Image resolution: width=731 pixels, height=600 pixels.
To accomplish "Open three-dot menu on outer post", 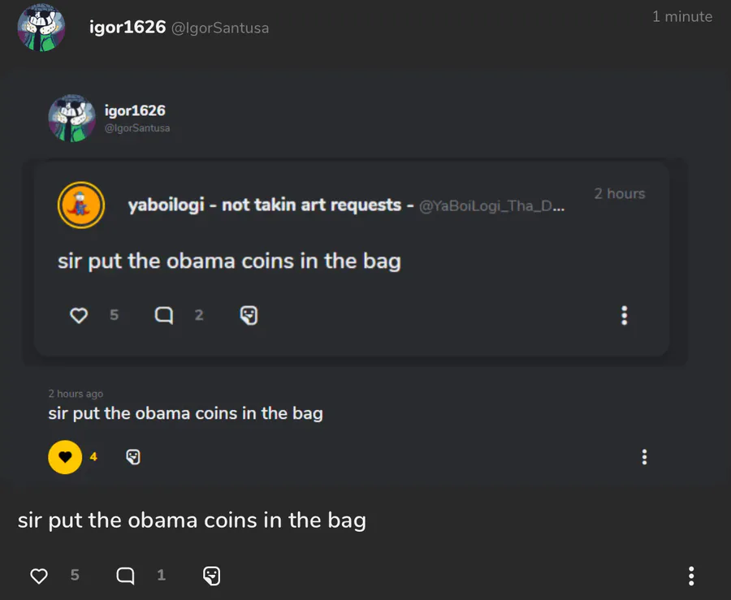I will [x=691, y=576].
